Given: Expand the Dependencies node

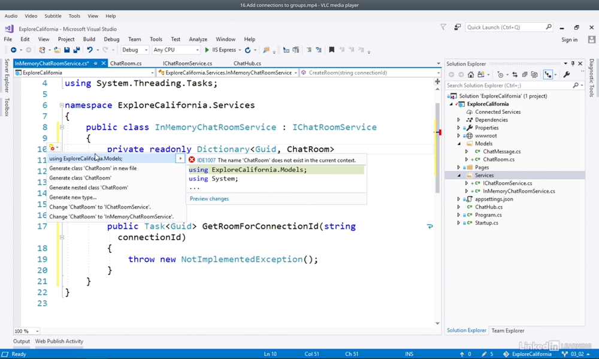Looking at the screenshot, I should tap(459, 120).
